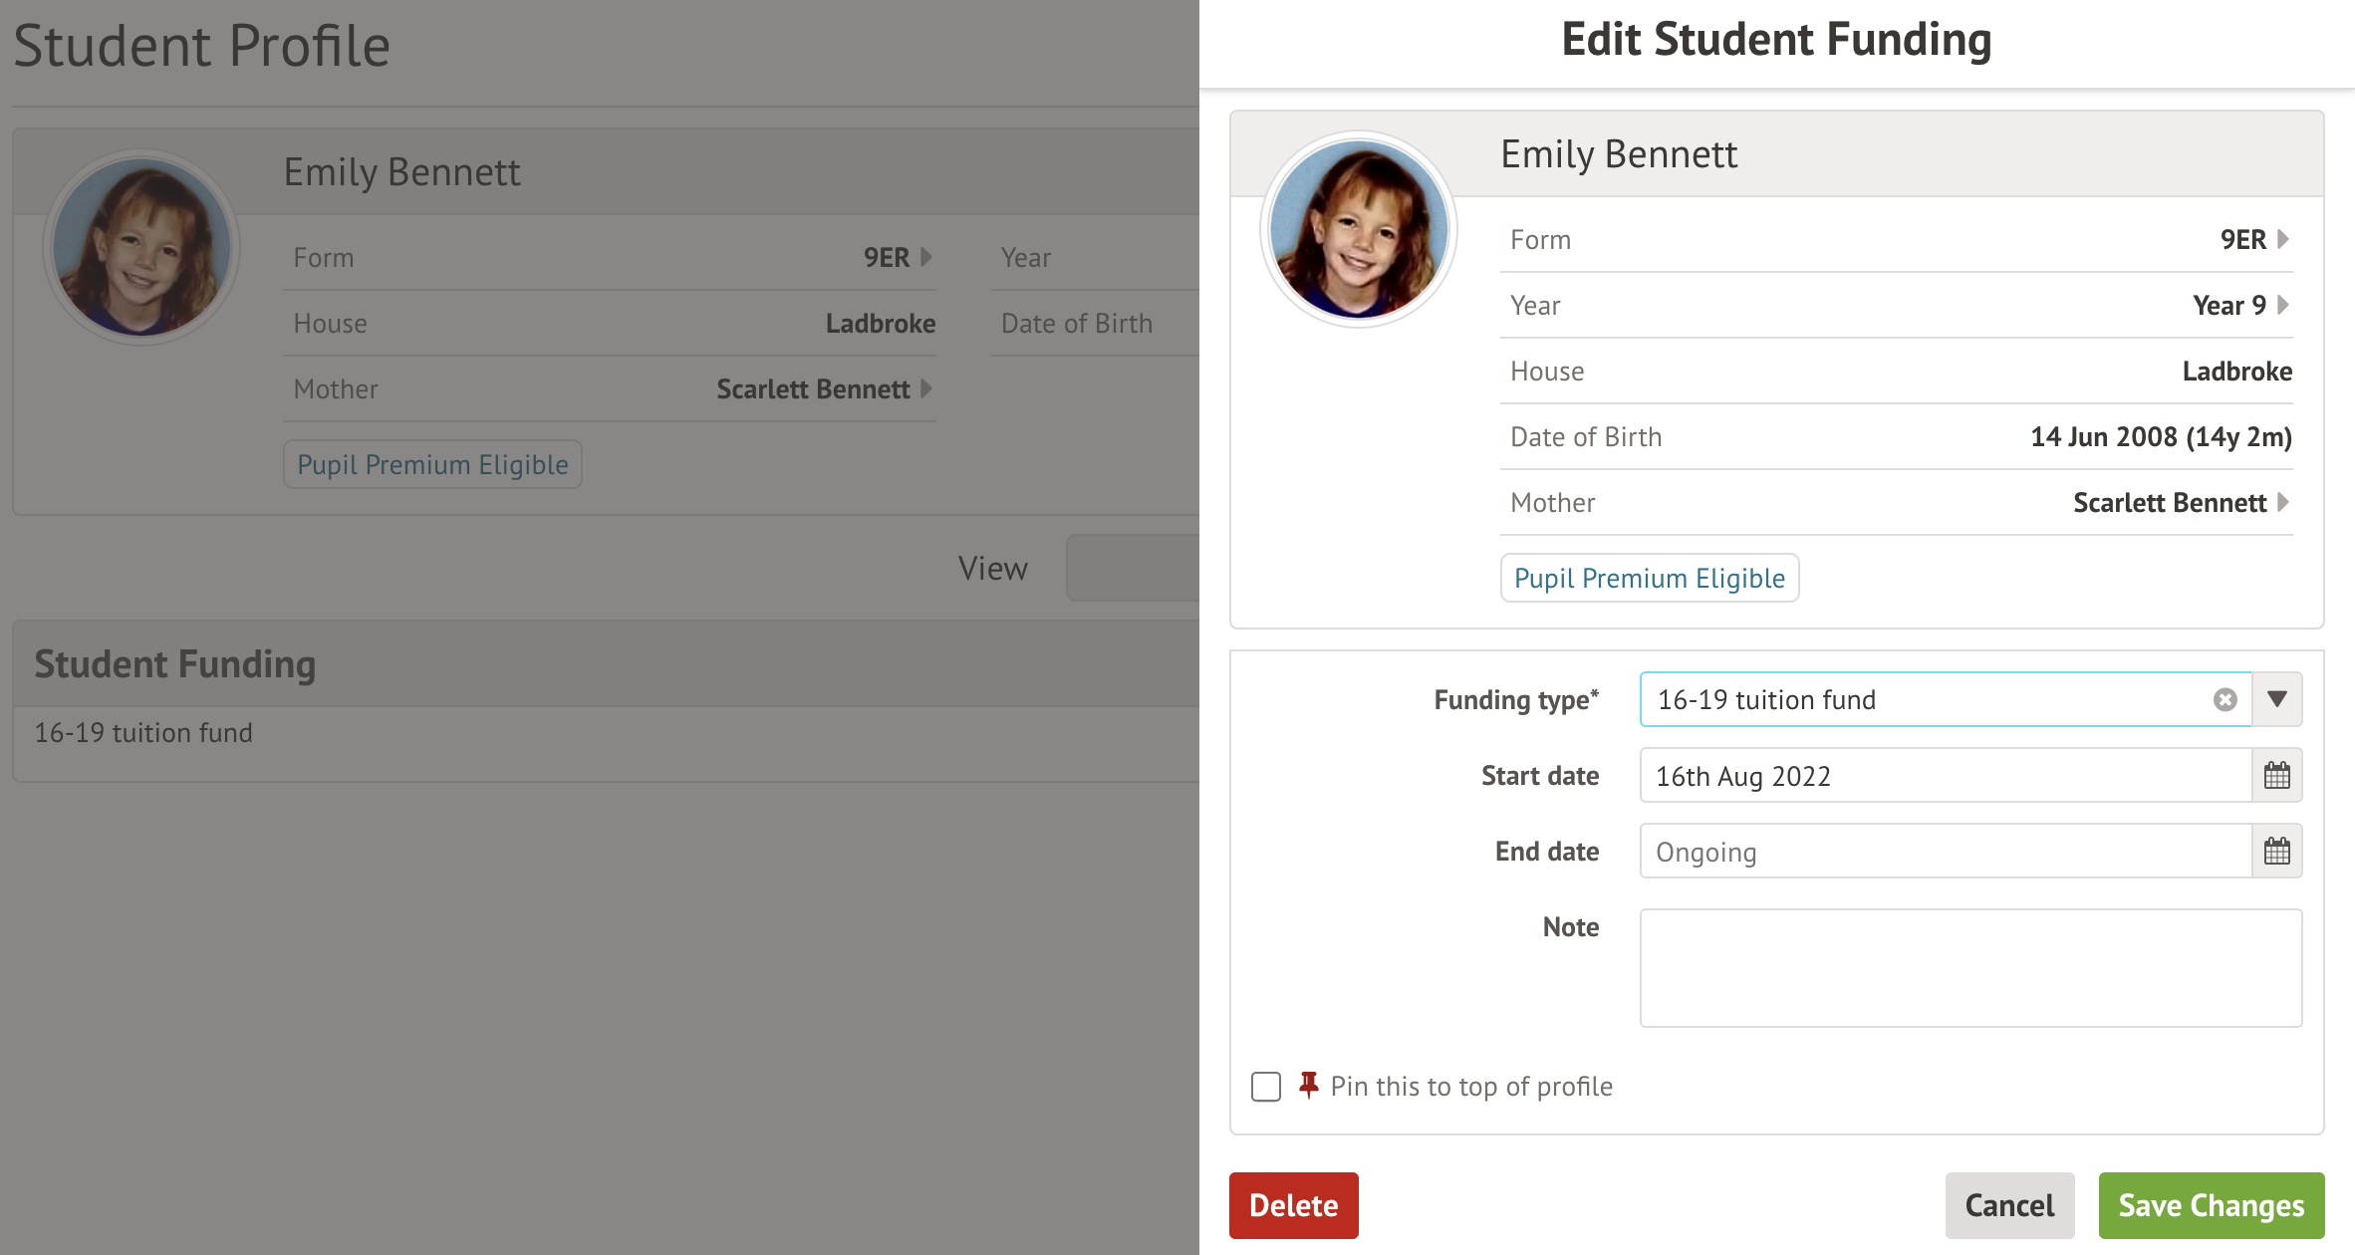Enable Pin this to top of profile
Image resolution: width=2355 pixels, height=1255 pixels.
click(1266, 1087)
